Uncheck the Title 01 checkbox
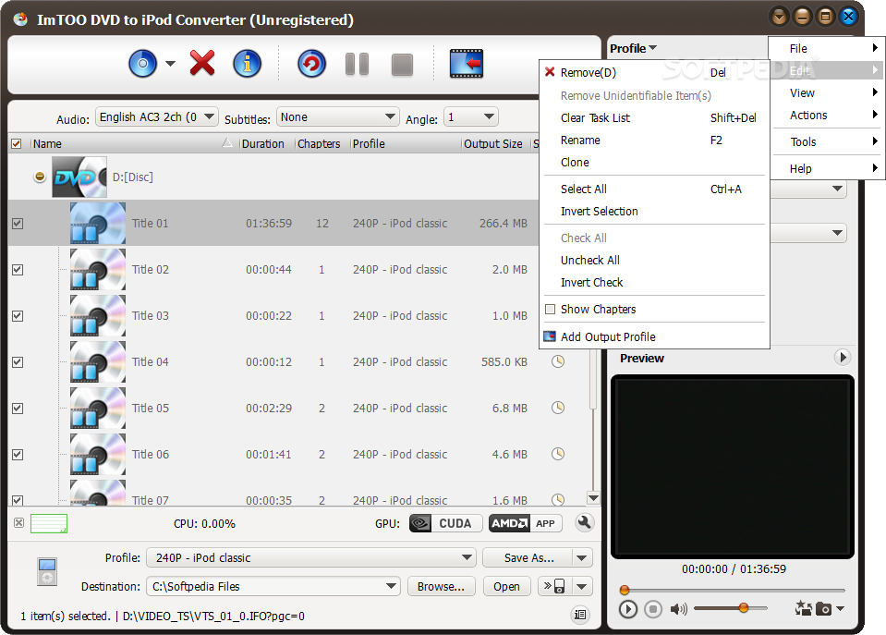Screen dimensions: 886x635 click(18, 224)
